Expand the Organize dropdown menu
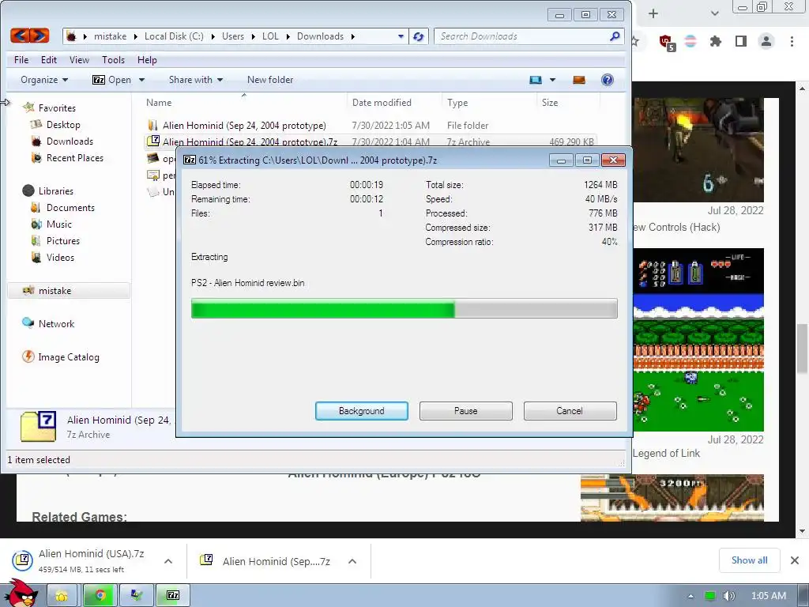Viewport: 809px width, 607px height. (44, 80)
